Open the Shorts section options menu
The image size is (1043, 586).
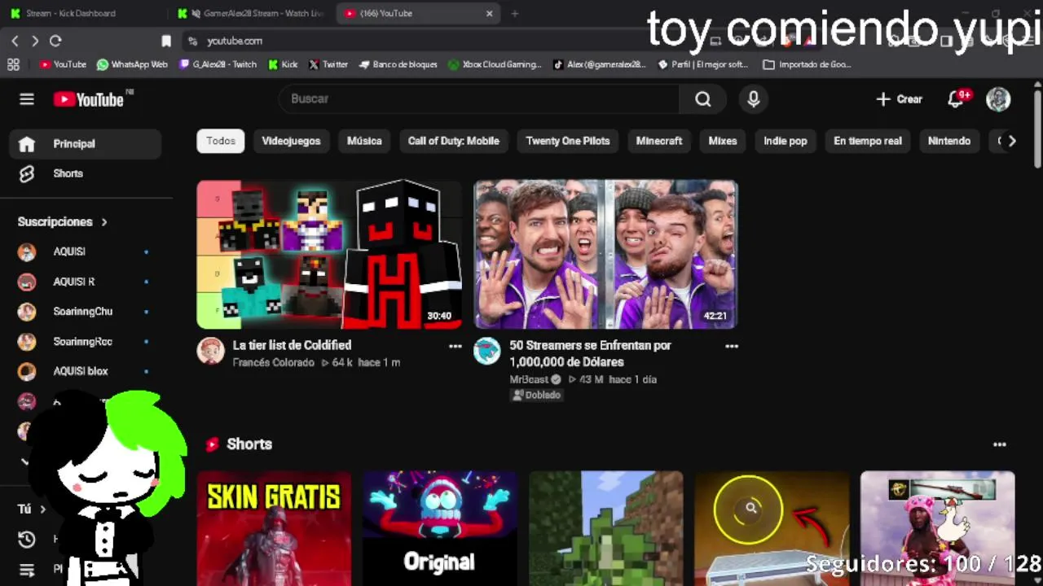click(1000, 444)
